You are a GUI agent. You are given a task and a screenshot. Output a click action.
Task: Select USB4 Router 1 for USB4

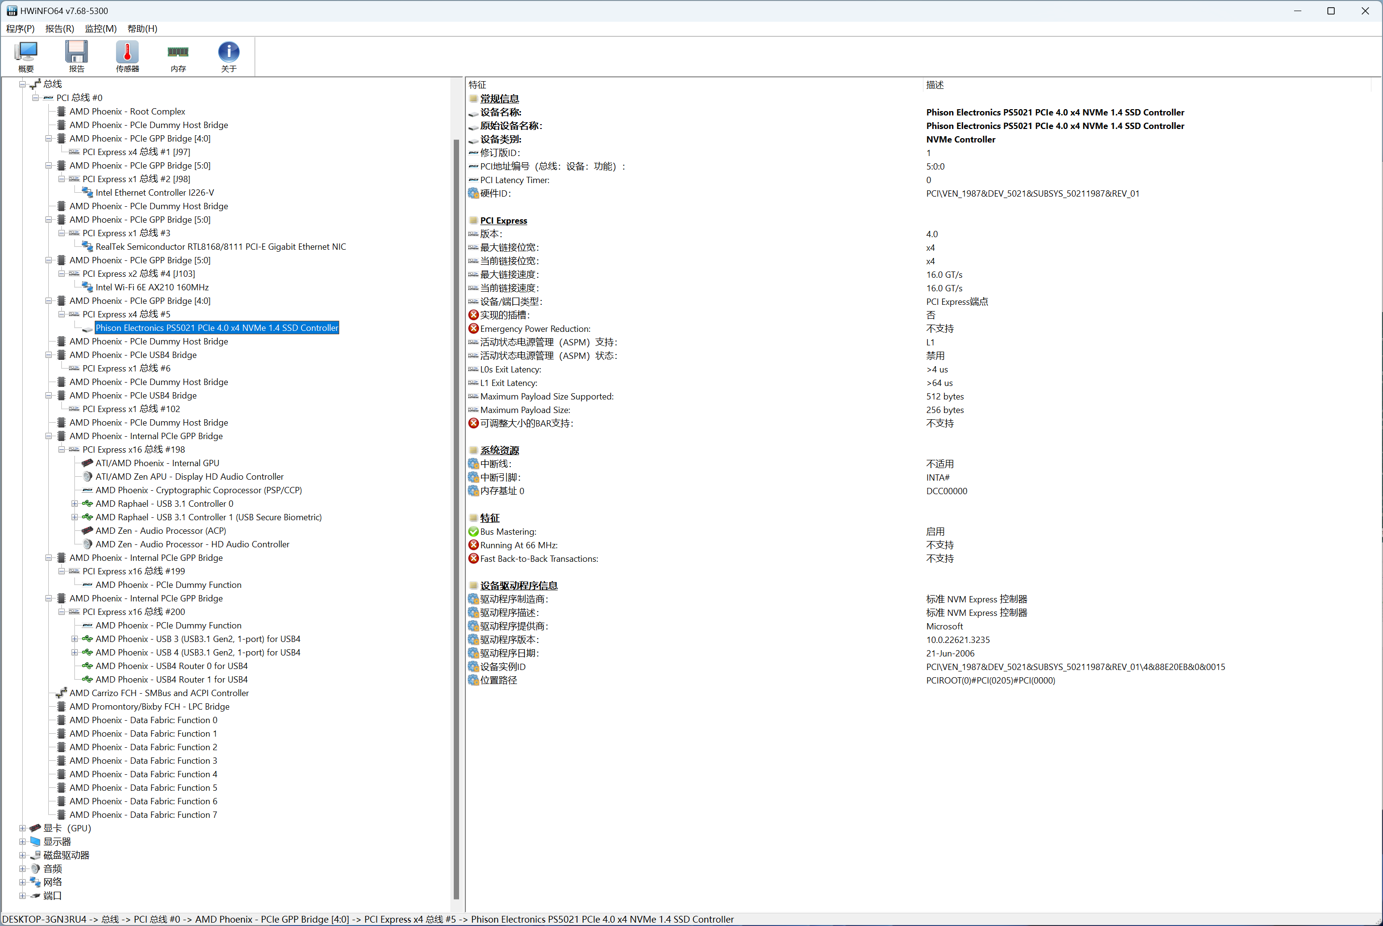(x=172, y=680)
